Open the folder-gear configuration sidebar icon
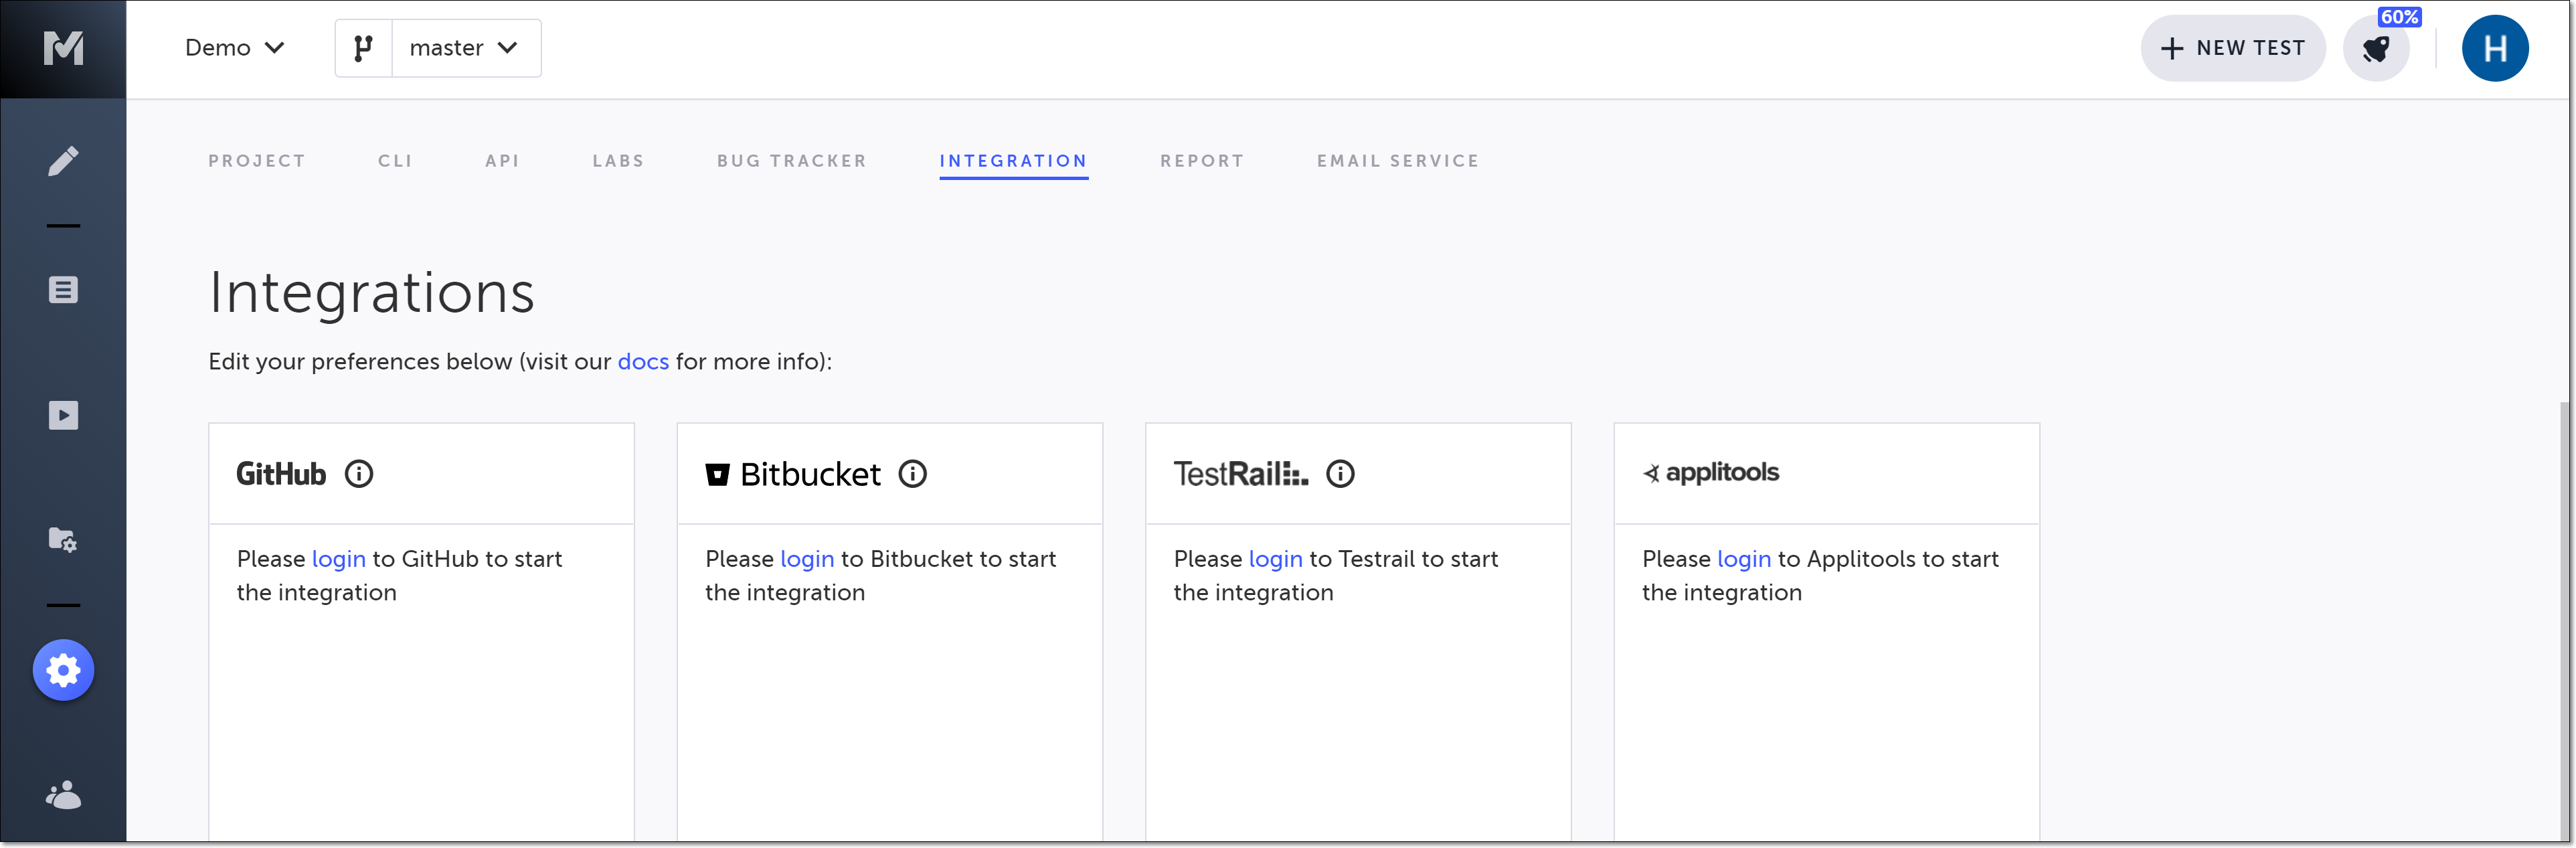The width and height of the screenshot is (2576, 848). click(x=63, y=540)
